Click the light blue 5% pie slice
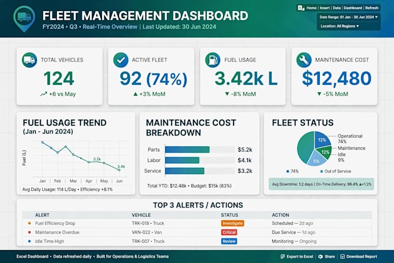Image resolution: width=394 pixels, height=263 pixels. coord(316,160)
